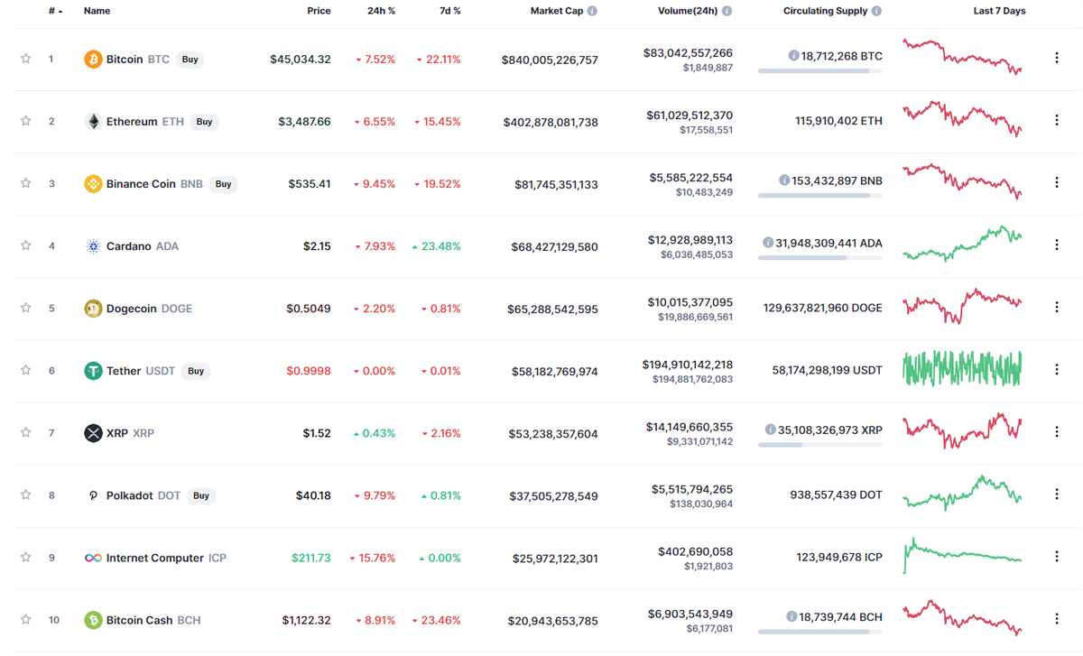Image resolution: width=1083 pixels, height=656 pixels.
Task: Click the Bitcoin Cash green logo
Action: pyautogui.click(x=93, y=620)
